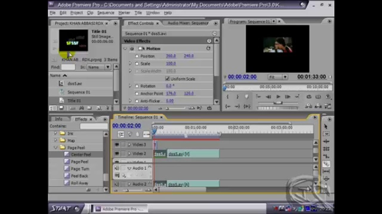Click Set In Point in Program monitor
Viewport: 382px width, 214px height.
coord(228,97)
